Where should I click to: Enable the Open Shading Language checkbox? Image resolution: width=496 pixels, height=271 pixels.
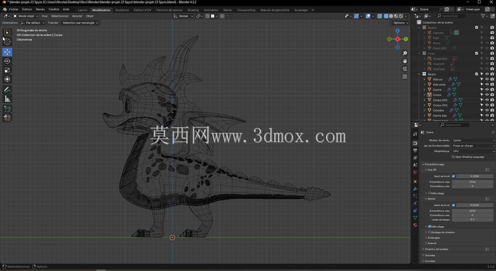pyautogui.click(x=453, y=157)
